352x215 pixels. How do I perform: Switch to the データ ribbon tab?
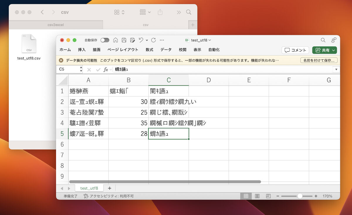click(x=166, y=50)
